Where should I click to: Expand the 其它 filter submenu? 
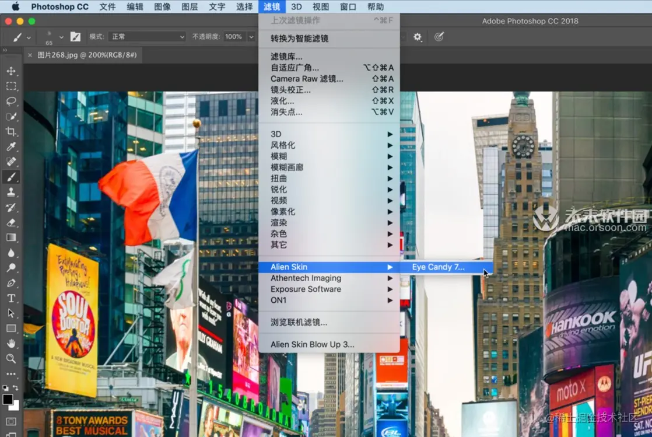(329, 244)
